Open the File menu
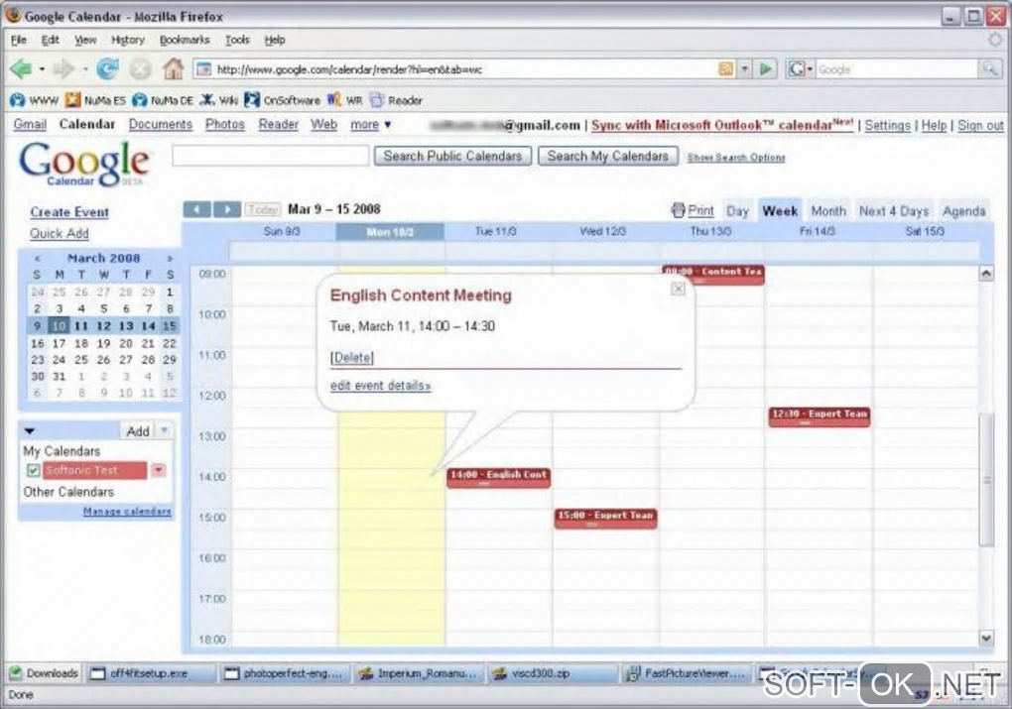Screen dimensions: 1012x709 tap(19, 40)
